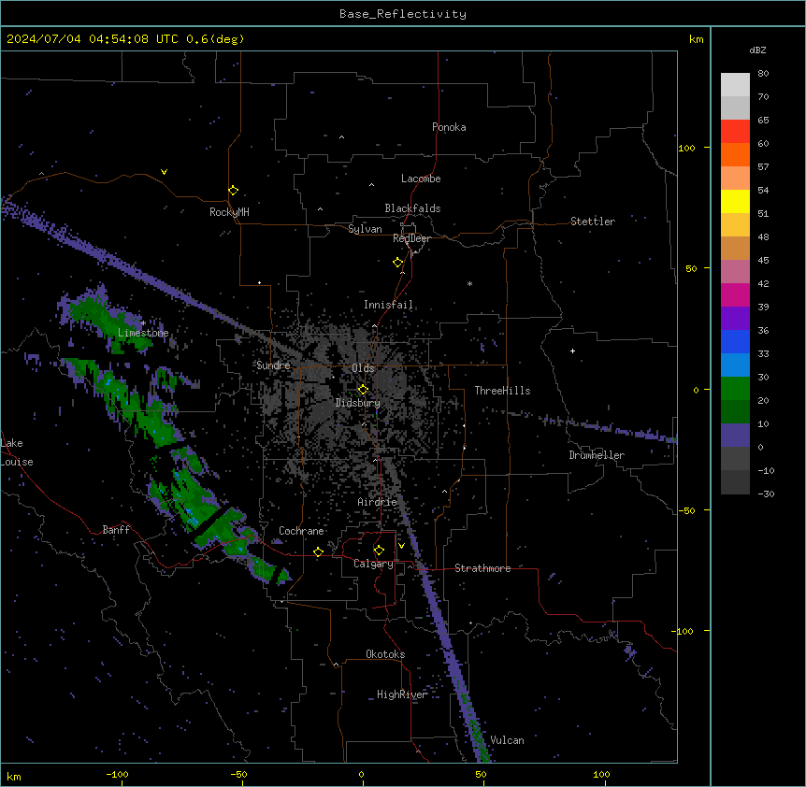Pick the slate purple 10–0 dBZ legend swatch
806x787 pixels.
click(735, 436)
